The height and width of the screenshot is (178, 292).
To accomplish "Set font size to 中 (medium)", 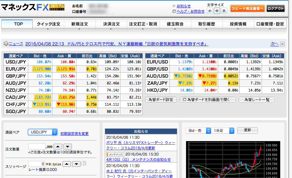I will (x=217, y=11).
